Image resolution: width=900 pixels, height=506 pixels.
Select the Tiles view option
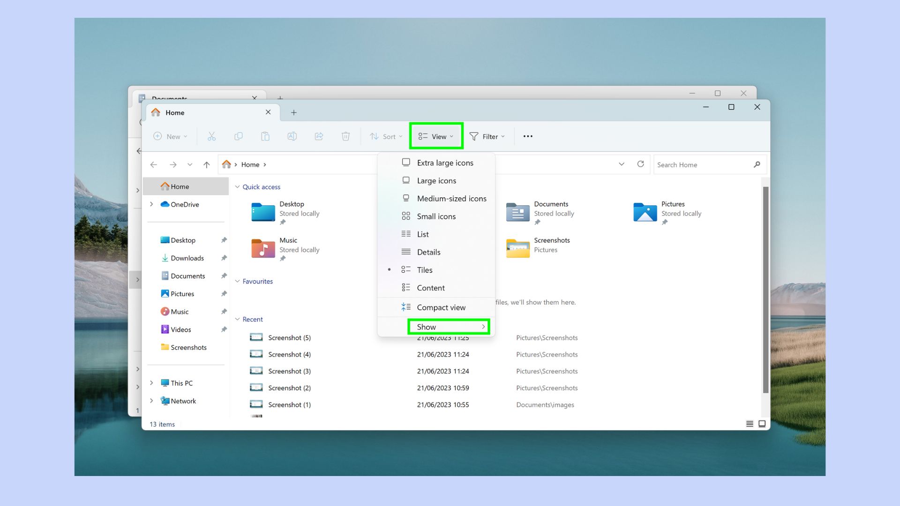(x=424, y=270)
